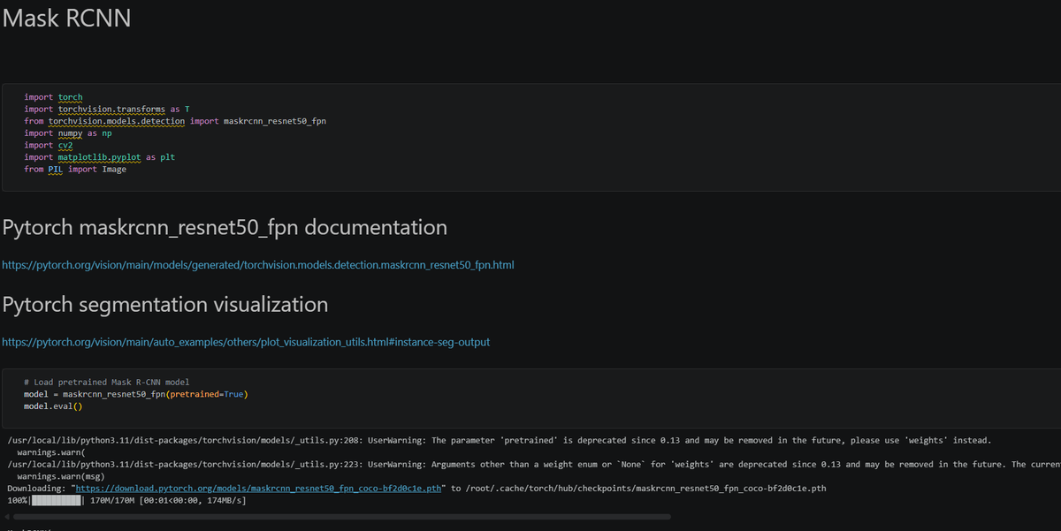Click the "import matplotlib.pyplot as plt" line

[100, 157]
